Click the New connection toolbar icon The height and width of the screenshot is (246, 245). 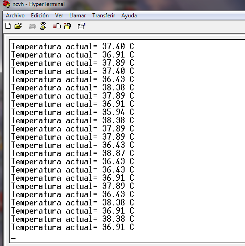tap(8, 26)
